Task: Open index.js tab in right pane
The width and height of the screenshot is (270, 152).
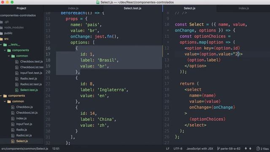Action: pos(244,8)
